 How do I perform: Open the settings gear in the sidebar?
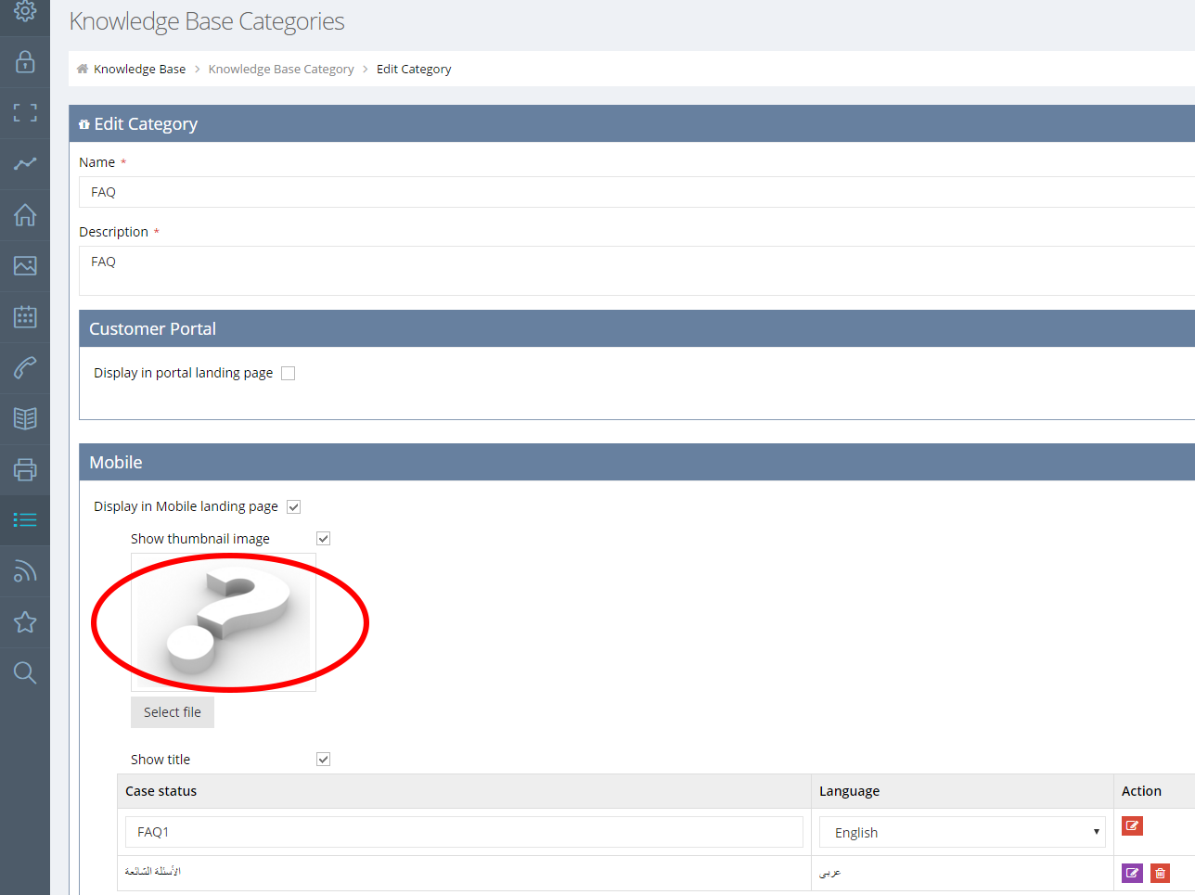point(25,11)
